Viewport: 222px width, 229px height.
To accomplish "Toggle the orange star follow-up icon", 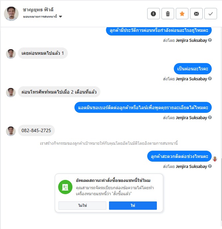I will pyautogui.click(x=182, y=14).
